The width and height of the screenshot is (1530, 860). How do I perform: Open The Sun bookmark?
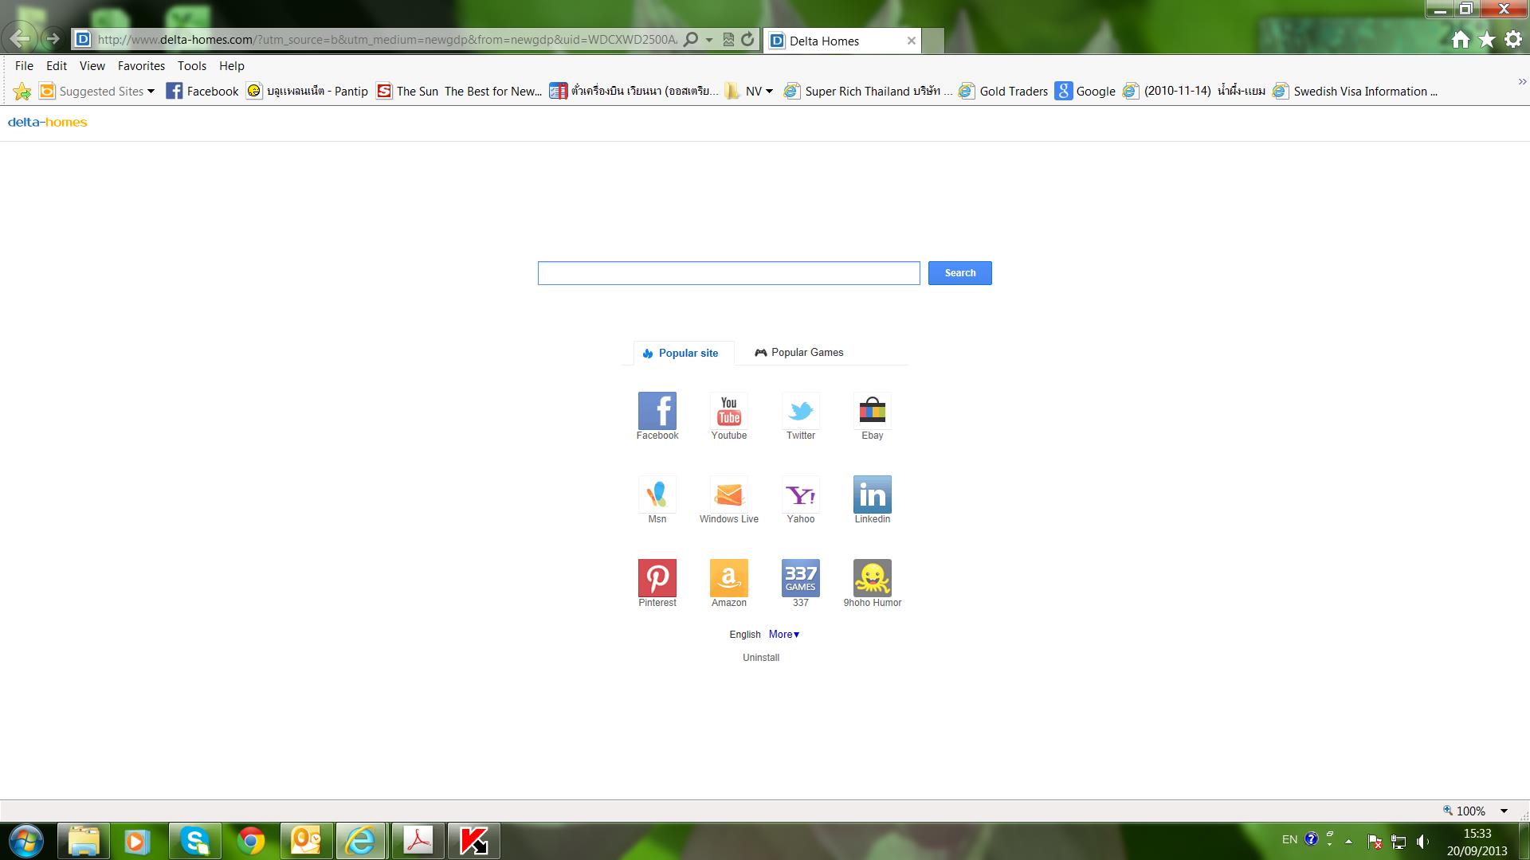[459, 92]
